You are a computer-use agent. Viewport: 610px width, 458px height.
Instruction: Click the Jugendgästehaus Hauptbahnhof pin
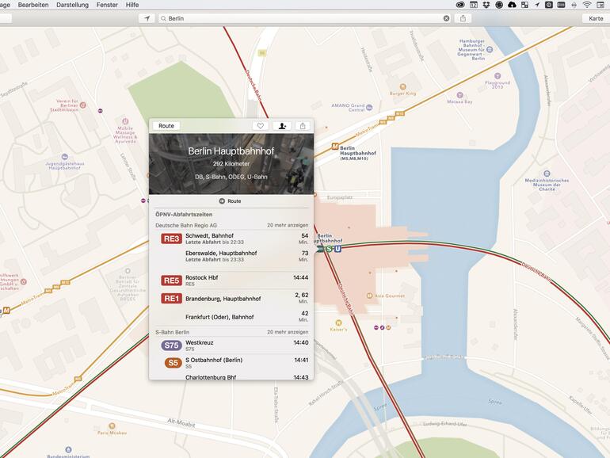tap(65, 157)
